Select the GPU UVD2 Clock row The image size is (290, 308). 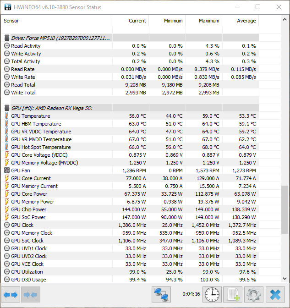(130, 256)
